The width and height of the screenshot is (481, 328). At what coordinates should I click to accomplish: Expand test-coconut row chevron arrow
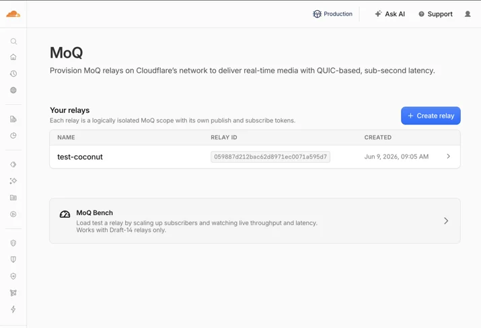tap(448, 157)
